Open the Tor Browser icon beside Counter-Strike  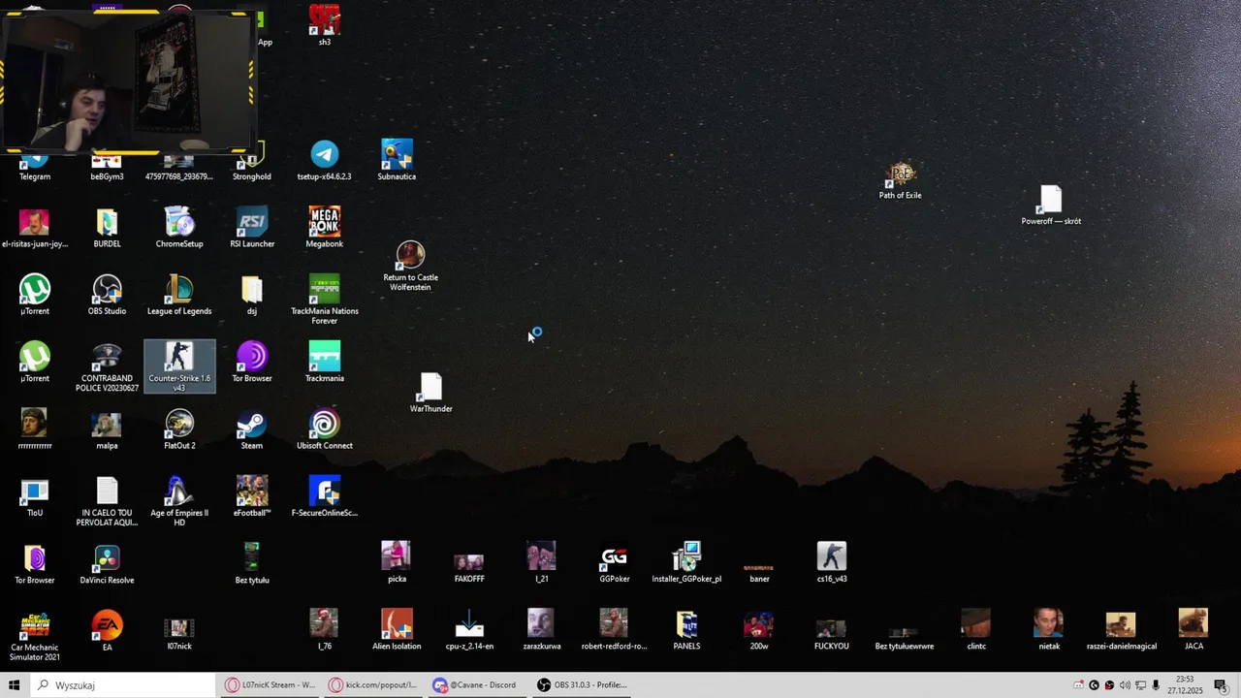252,363
